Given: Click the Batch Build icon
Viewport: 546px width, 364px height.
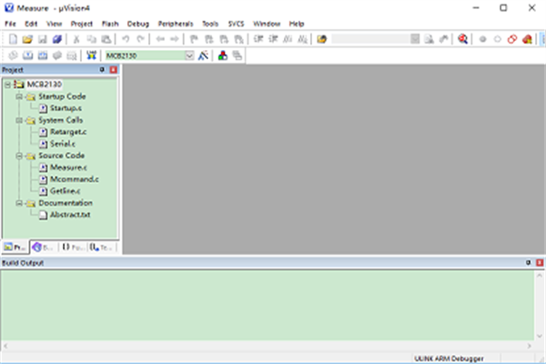Looking at the screenshot, I should click(x=57, y=56).
